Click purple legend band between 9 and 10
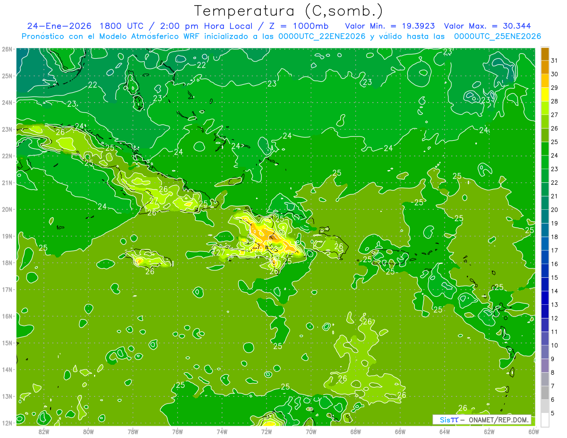 click(545, 352)
